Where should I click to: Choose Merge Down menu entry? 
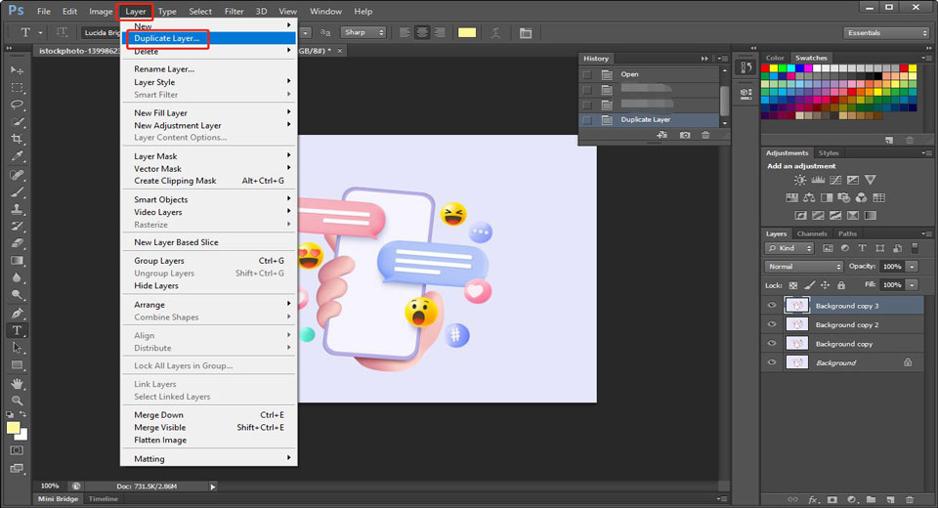209,414
